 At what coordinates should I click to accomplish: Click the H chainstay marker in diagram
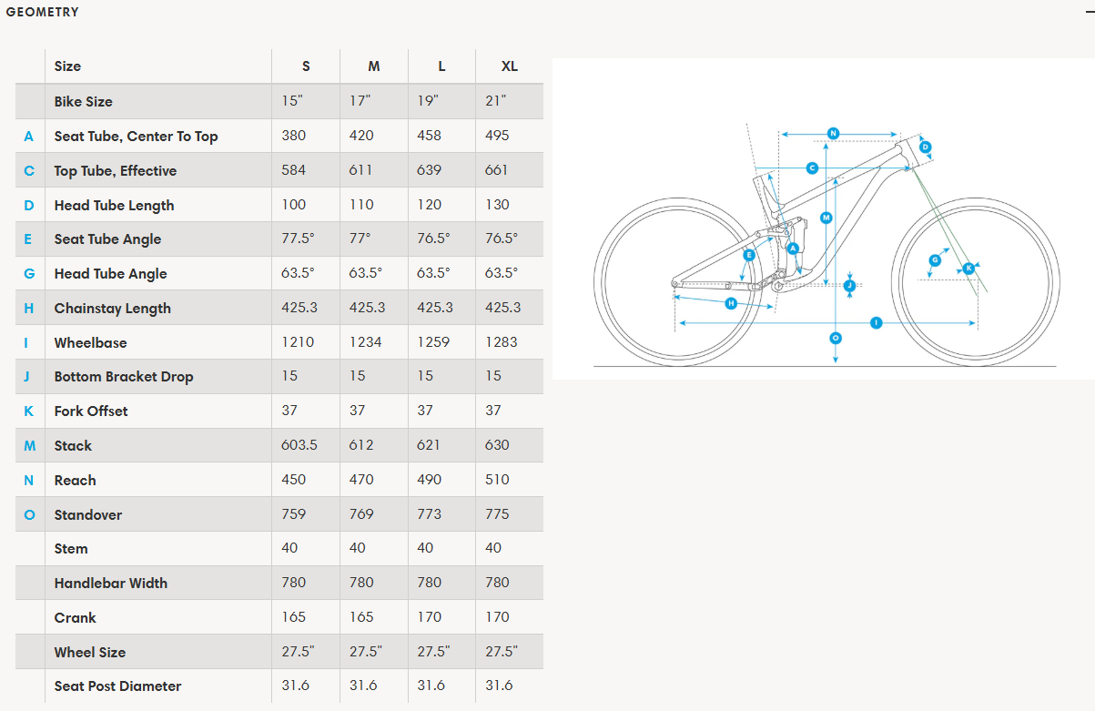(730, 303)
